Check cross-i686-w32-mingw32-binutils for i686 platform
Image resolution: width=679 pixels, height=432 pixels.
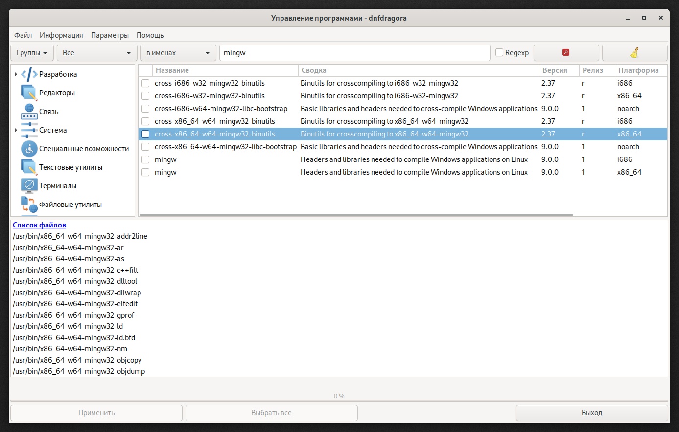[x=145, y=83]
